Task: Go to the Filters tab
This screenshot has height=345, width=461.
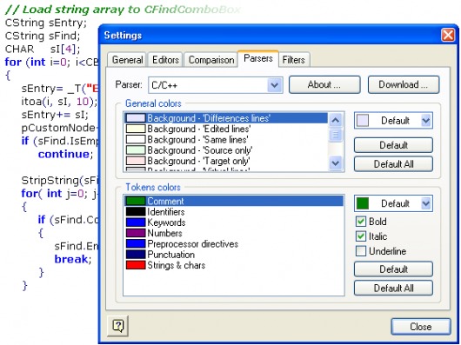Action: [x=293, y=60]
